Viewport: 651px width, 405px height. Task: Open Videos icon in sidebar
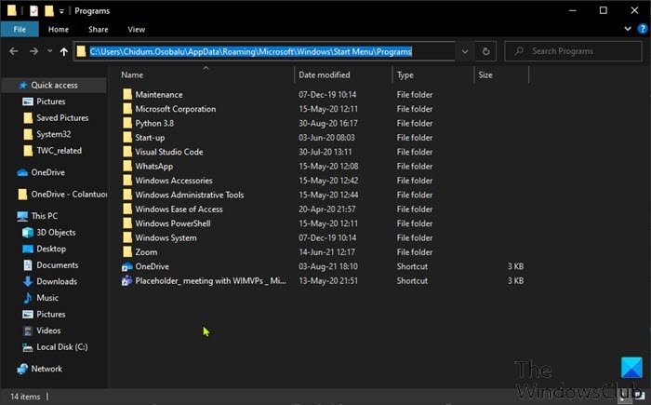pyautogui.click(x=28, y=331)
